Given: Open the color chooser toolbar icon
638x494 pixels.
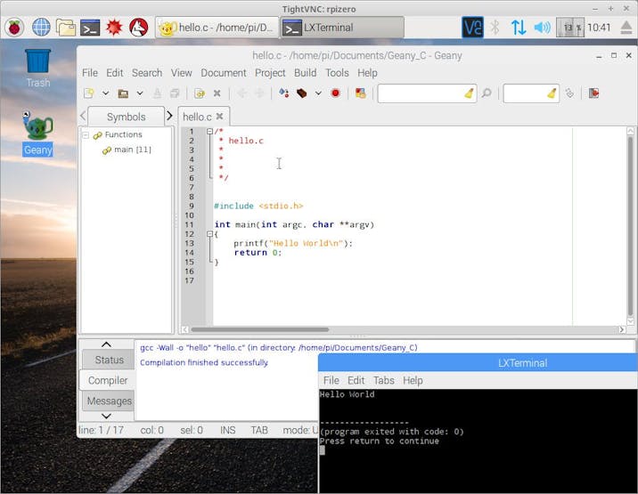Looking at the screenshot, I should [360, 93].
